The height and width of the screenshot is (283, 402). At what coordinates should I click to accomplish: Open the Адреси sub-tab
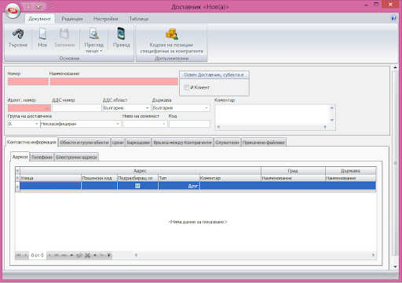(20, 157)
